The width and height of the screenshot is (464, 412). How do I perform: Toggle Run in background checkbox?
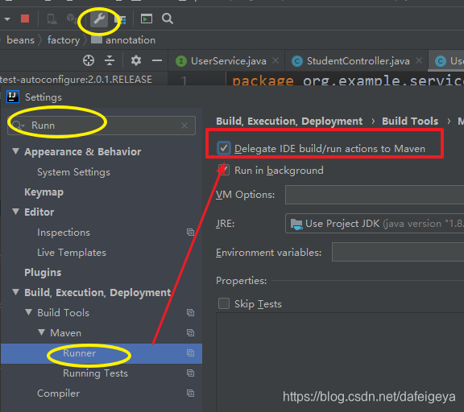224,171
